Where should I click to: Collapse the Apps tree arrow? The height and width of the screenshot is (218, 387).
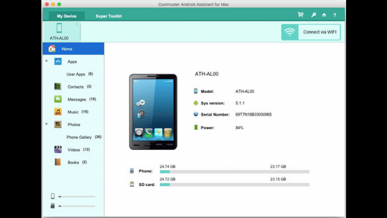[x=47, y=61]
